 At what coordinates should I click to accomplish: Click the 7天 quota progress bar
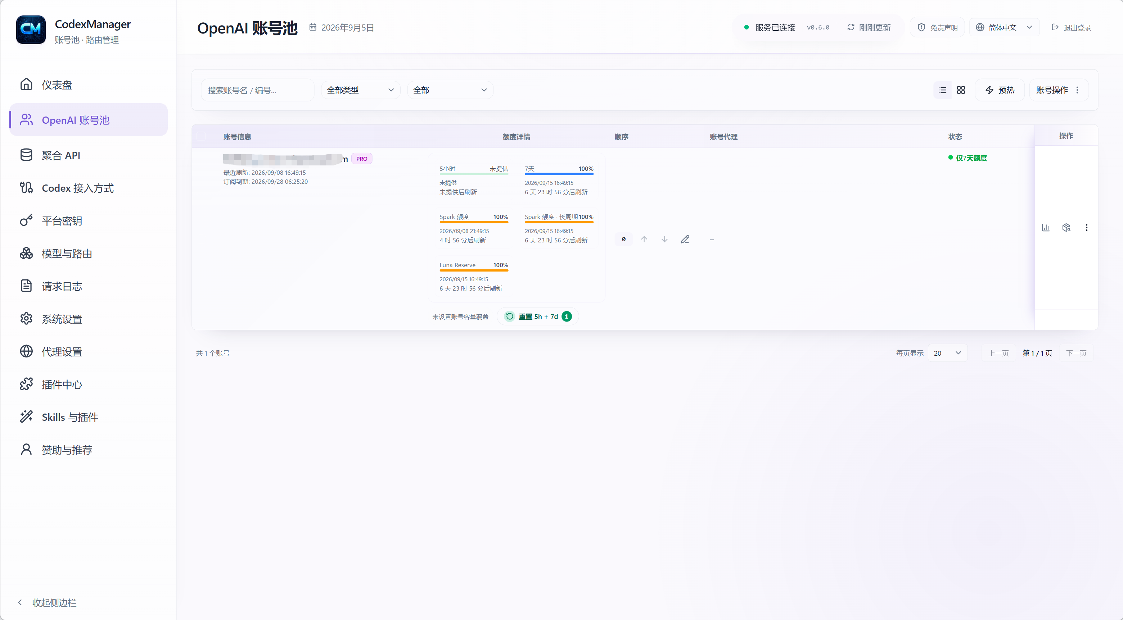point(559,174)
